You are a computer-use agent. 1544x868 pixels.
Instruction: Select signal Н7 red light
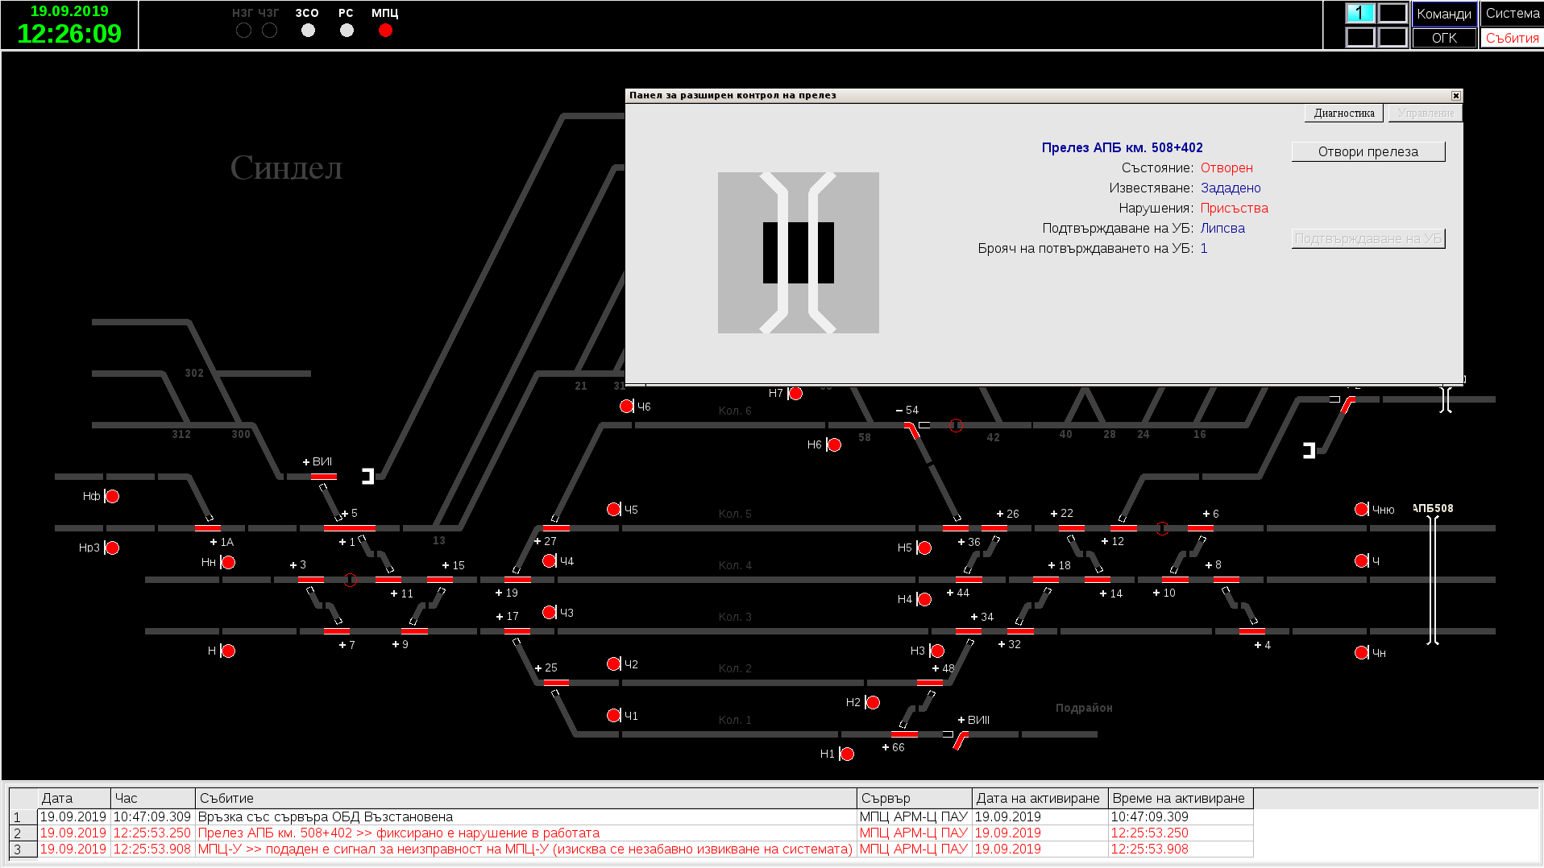pos(795,394)
